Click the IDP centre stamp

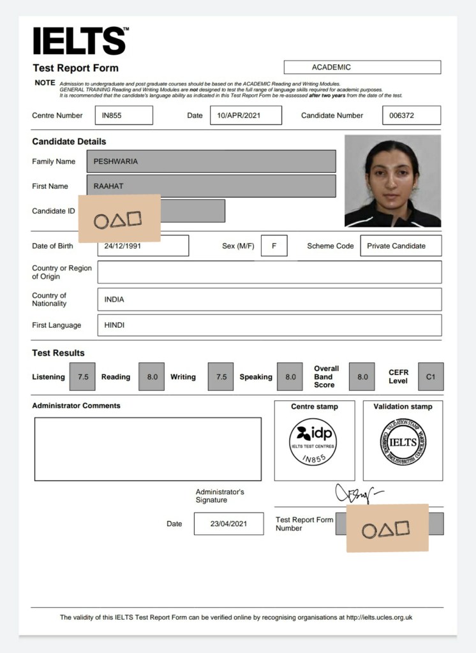(x=313, y=442)
